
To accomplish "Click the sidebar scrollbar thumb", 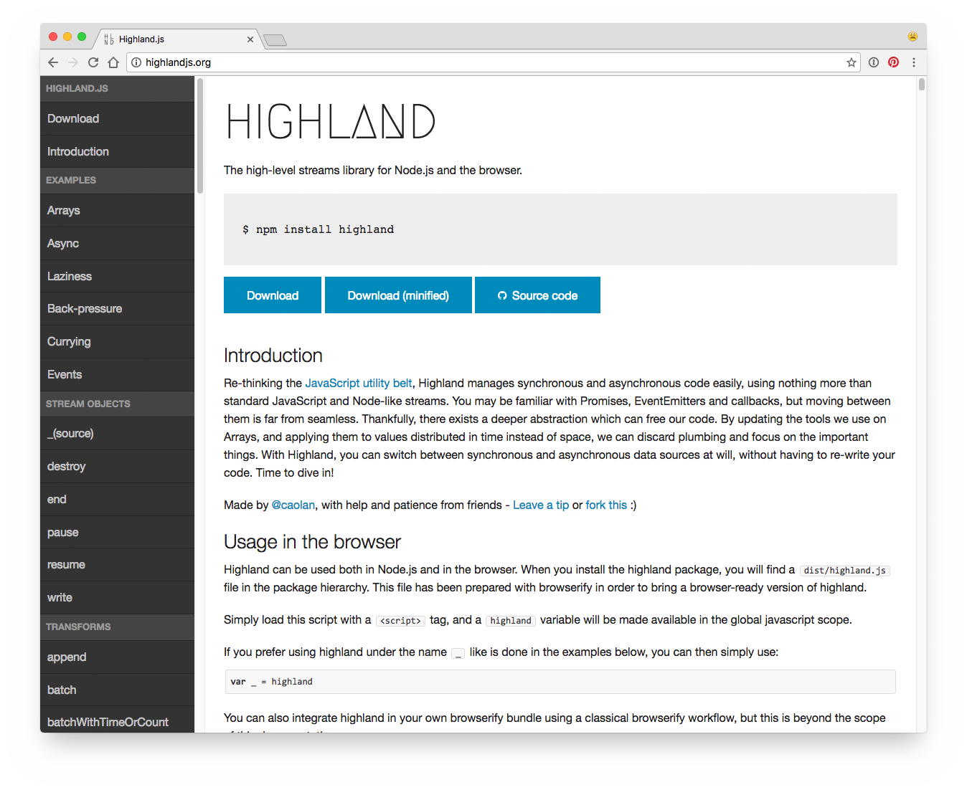I will (x=200, y=135).
